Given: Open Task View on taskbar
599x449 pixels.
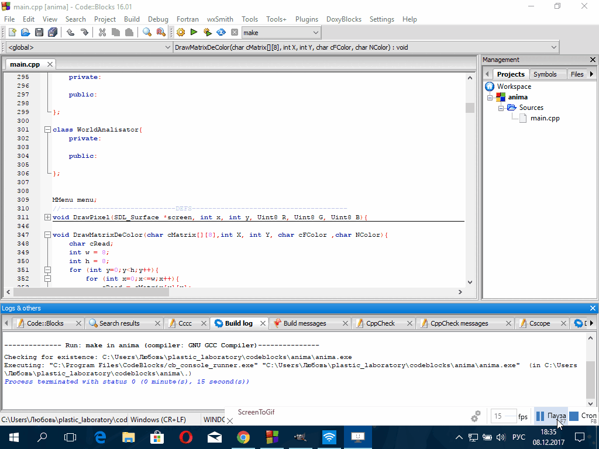Looking at the screenshot, I should 70,437.
